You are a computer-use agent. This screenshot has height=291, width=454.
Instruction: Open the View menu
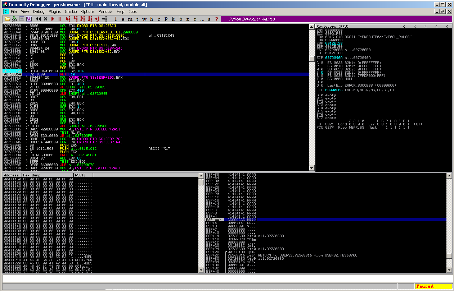[25, 11]
